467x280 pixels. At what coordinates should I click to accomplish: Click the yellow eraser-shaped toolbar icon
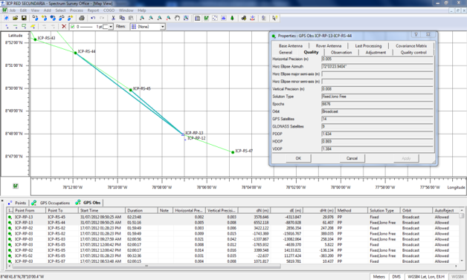[x=33, y=27]
